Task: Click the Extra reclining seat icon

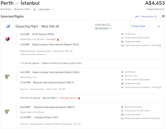Action: pos(122,107)
